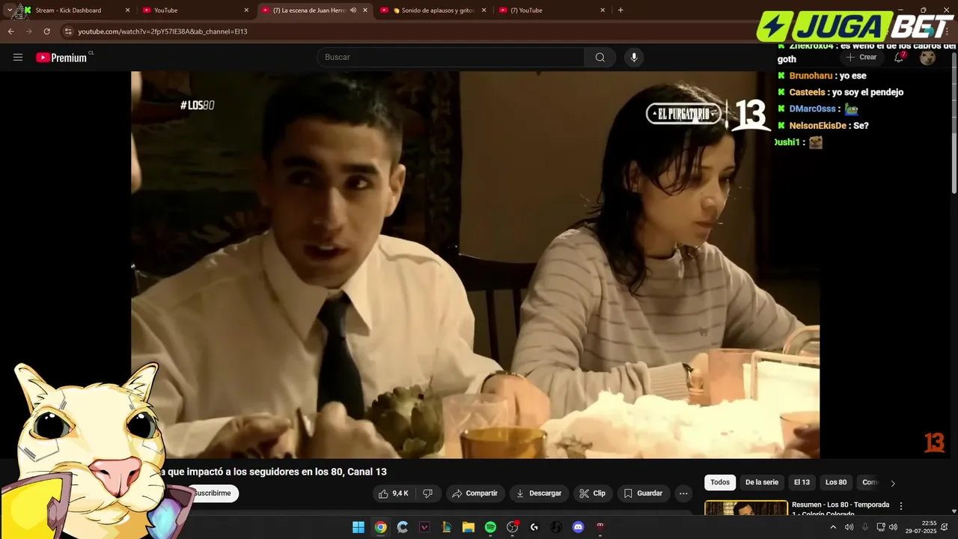Close the La escena de Juan Herrera tab
The width and height of the screenshot is (958, 539).
pos(365,10)
